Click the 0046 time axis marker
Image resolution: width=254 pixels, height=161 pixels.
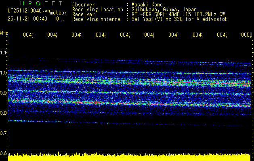pyautogui.click(x=149, y=35)
